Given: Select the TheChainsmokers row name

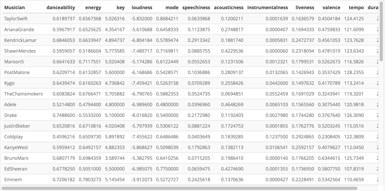Looking at the screenshot, I should (x=23, y=94).
